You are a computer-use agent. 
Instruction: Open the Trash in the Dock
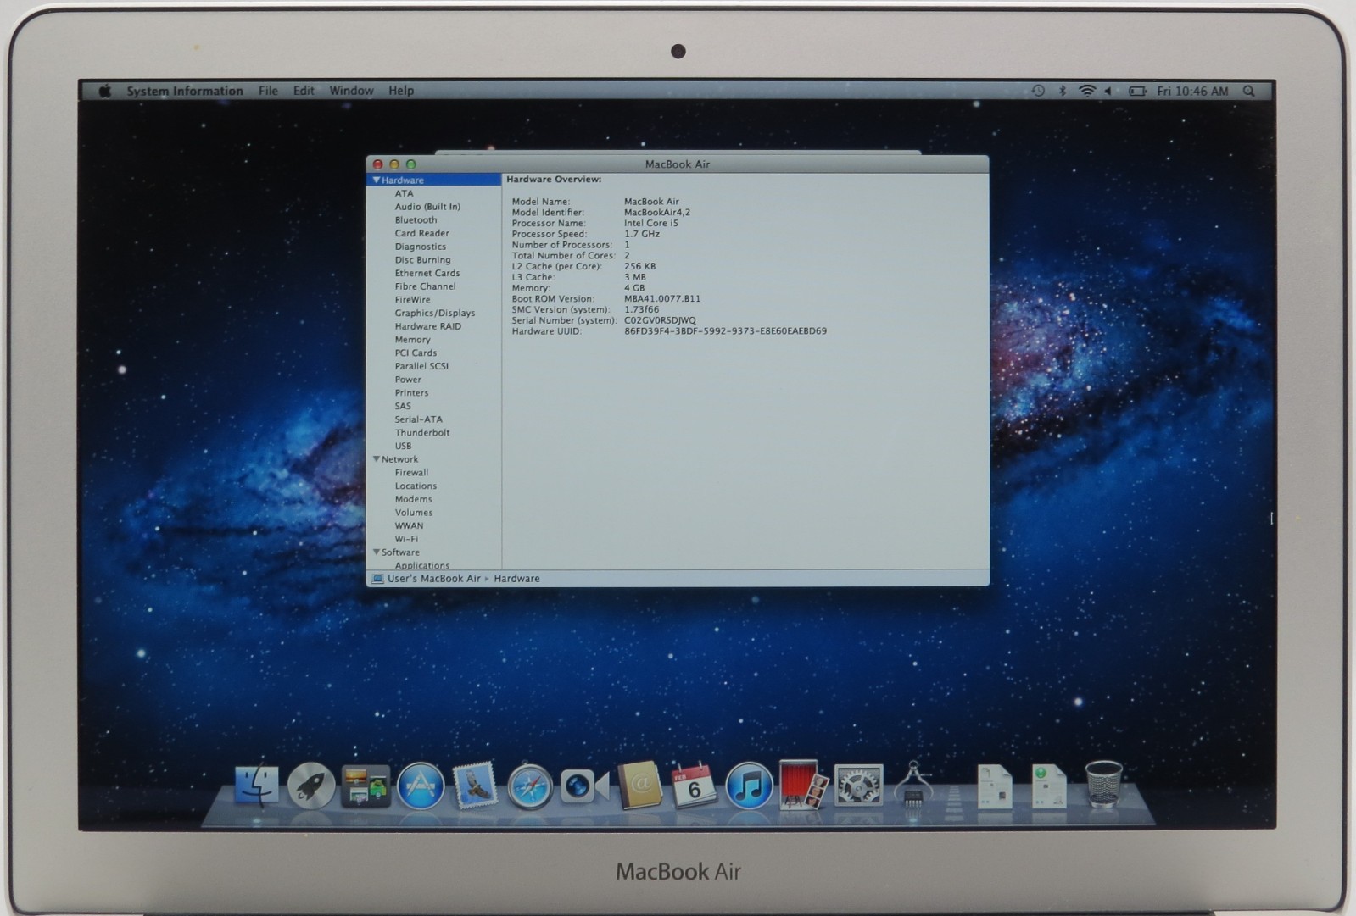coord(1103,785)
